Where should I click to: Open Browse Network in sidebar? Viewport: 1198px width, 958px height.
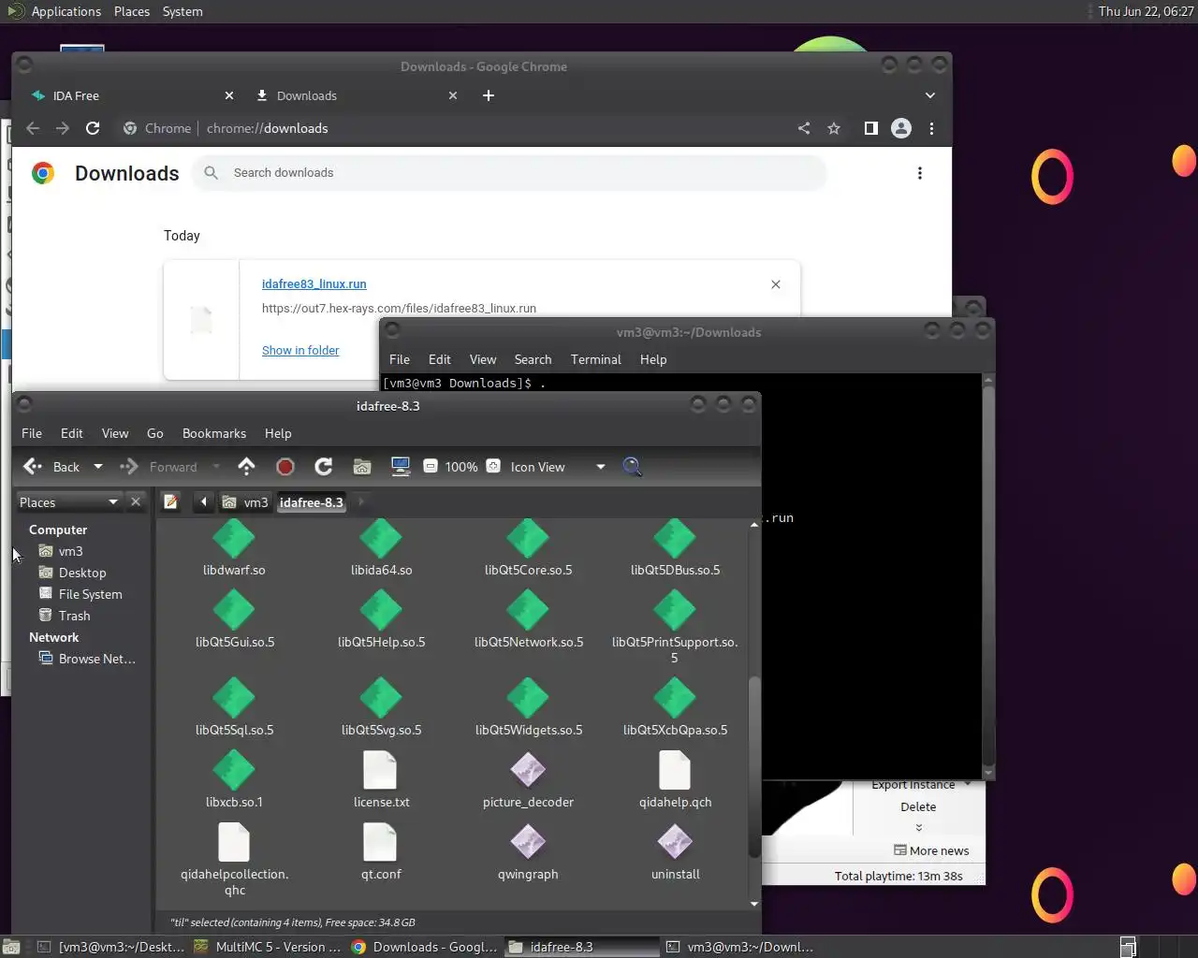click(96, 659)
